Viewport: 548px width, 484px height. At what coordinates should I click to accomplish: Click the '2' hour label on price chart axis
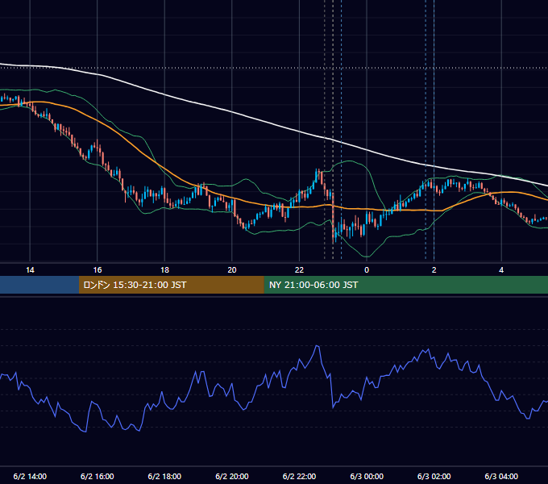click(434, 270)
